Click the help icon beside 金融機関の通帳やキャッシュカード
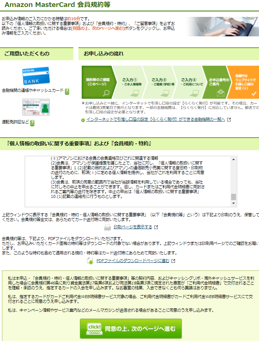This screenshot has width=259, height=341. click(67, 91)
